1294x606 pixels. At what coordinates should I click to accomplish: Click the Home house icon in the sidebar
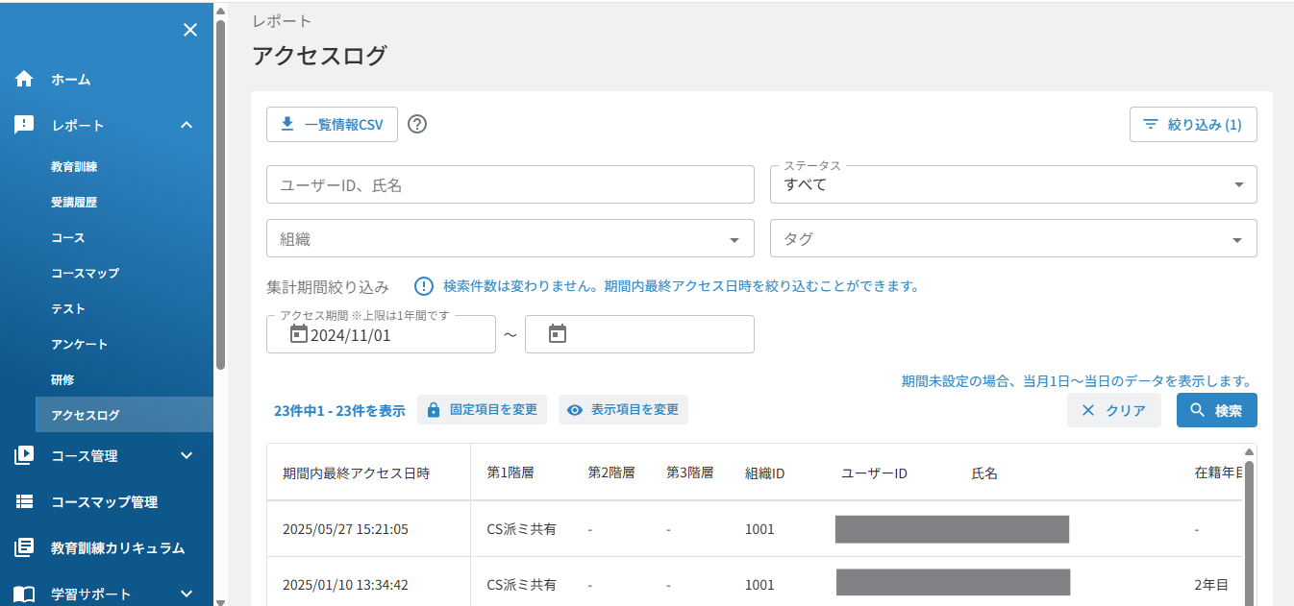[24, 79]
